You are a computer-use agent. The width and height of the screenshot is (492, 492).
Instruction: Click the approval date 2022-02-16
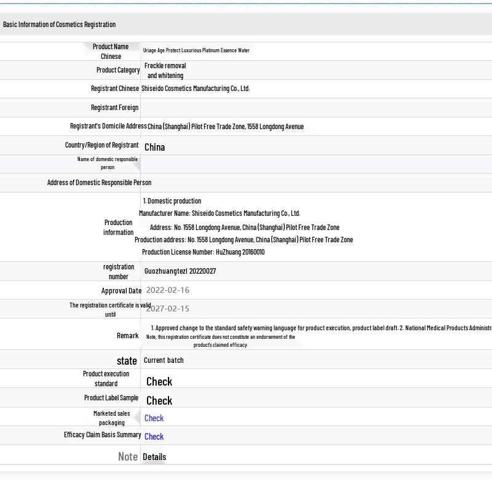click(x=167, y=290)
